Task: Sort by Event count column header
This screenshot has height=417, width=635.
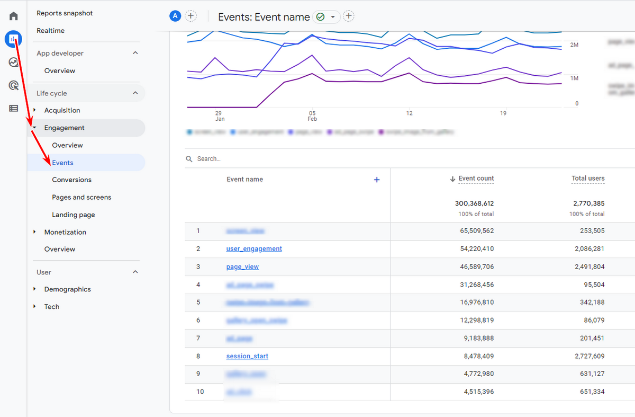Action: pyautogui.click(x=476, y=179)
